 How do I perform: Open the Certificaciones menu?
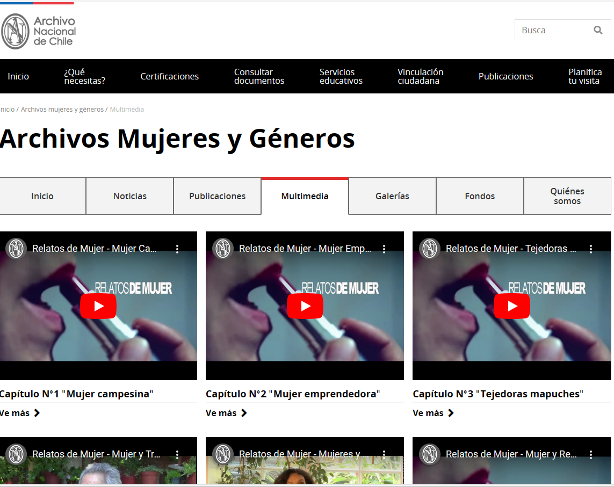tap(170, 76)
